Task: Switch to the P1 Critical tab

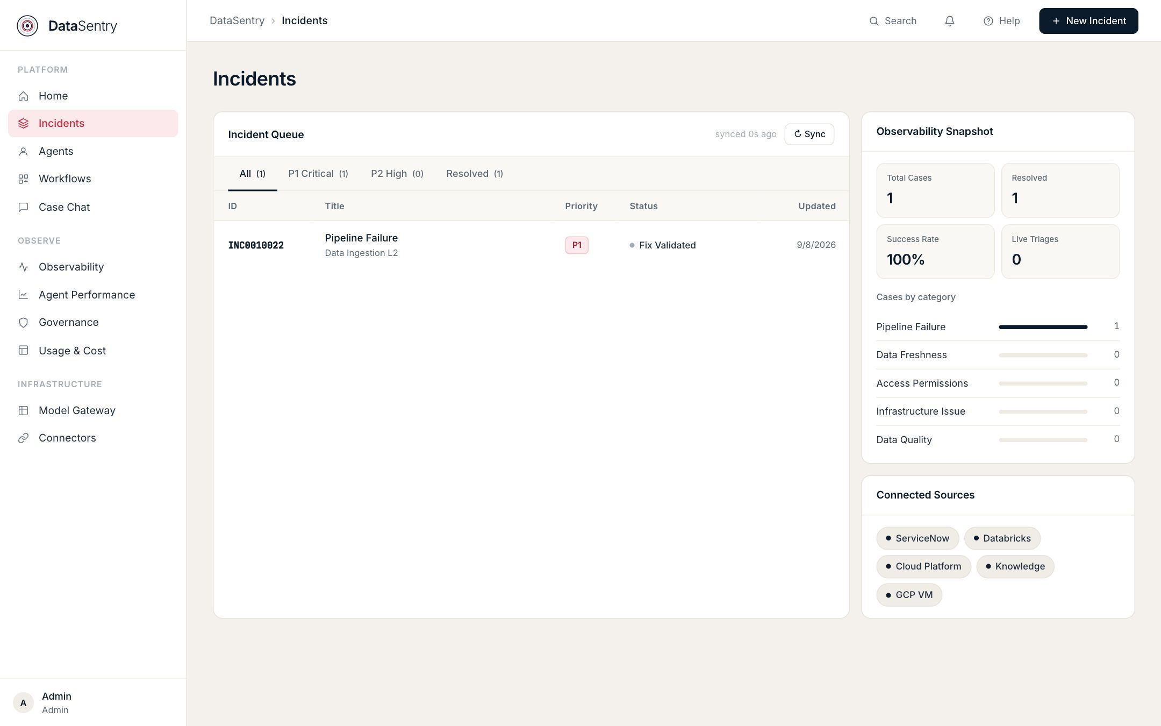Action: tap(318, 174)
